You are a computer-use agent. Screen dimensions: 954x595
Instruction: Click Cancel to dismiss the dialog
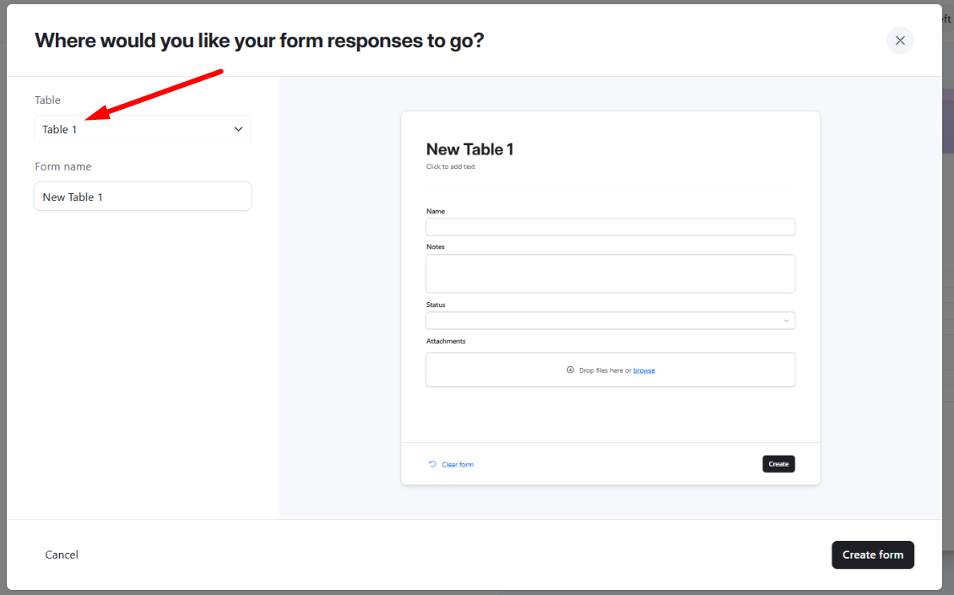(x=61, y=554)
